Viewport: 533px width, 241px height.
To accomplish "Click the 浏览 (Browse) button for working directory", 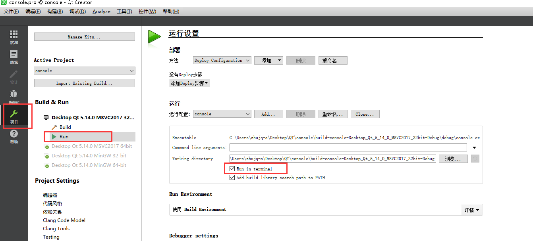I will click(x=453, y=158).
